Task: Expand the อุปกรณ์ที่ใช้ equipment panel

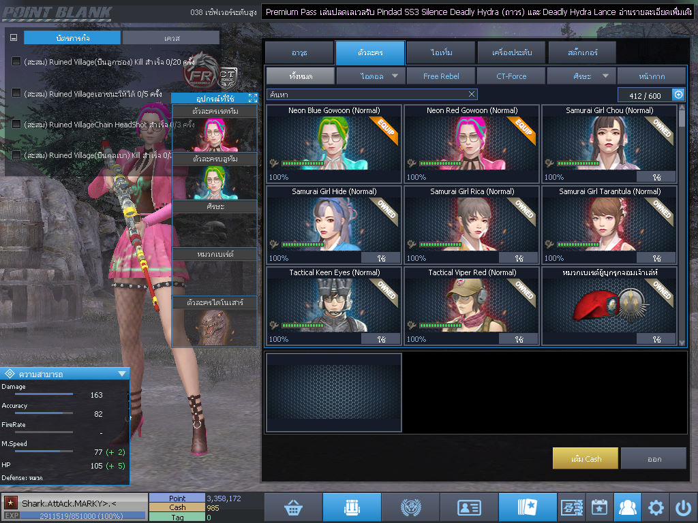Action: (253, 98)
